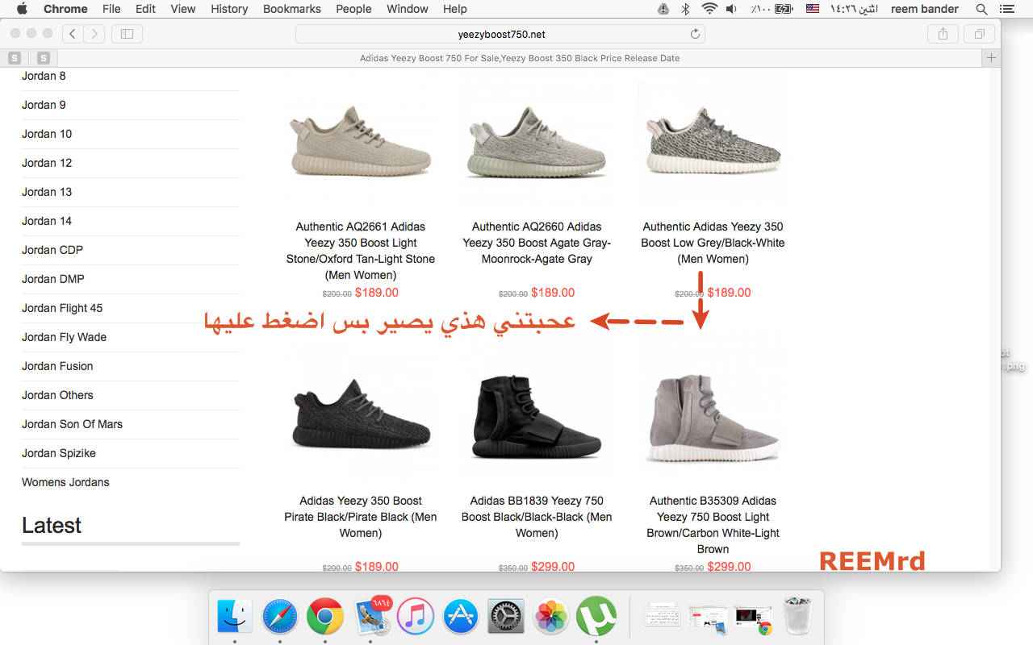Open the Jordan Son Of Mars link
Screen dimensions: 1033x645
pyautogui.click(x=73, y=424)
